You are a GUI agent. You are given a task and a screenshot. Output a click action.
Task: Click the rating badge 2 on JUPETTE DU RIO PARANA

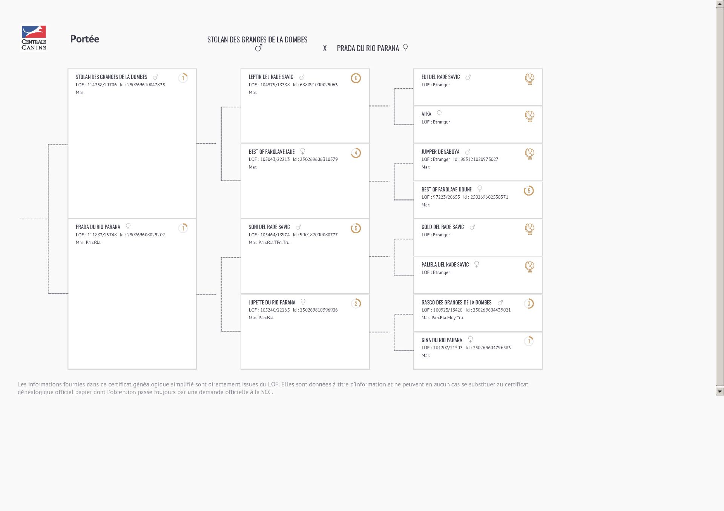356,304
